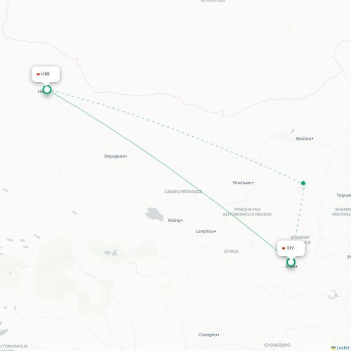Click the Chongqing label on map
351x351 pixels.
click(277, 345)
